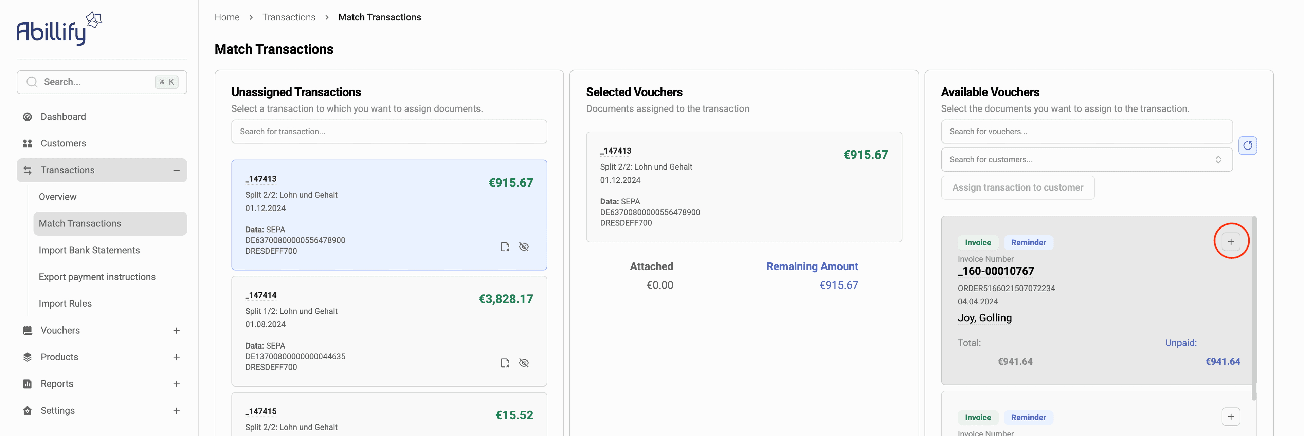Click the Abillify logo
Viewport: 1304px width, 436px height.
tap(59, 29)
